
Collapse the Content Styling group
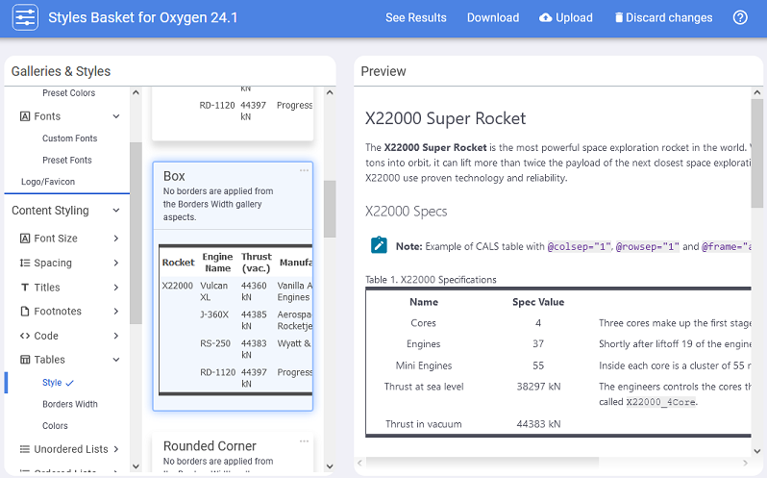(116, 211)
